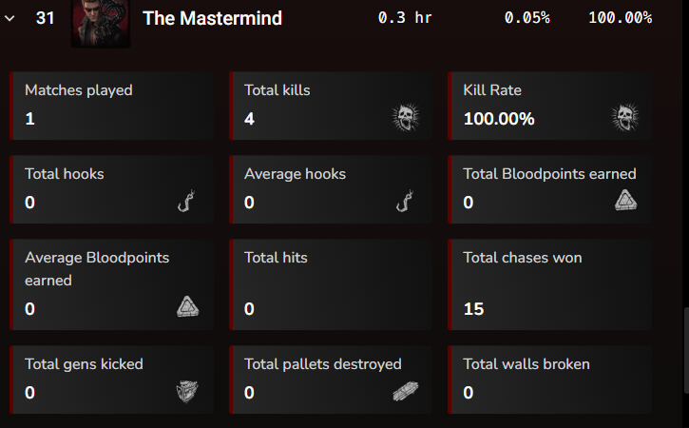This screenshot has height=428, width=689.
Task: Click the 100.00% value in Mastermind row
Action: (x=620, y=18)
